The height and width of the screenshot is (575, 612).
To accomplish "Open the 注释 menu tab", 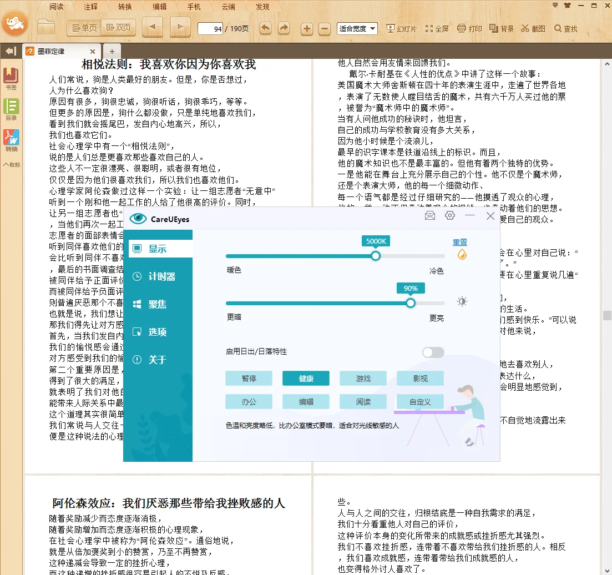I will tap(90, 7).
